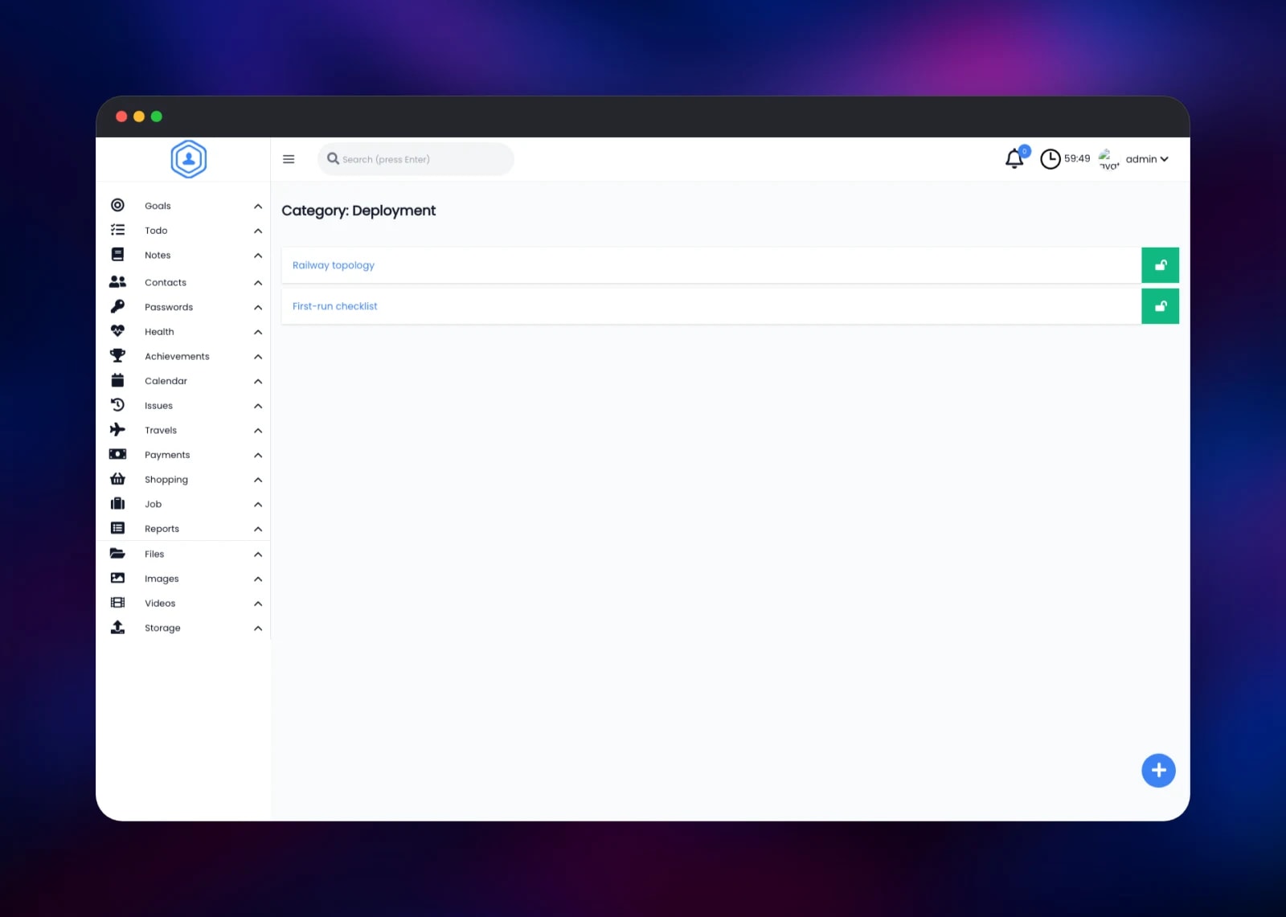This screenshot has height=917, width=1286.
Task: Select Payments label in the sidebar menu
Action: coord(167,455)
